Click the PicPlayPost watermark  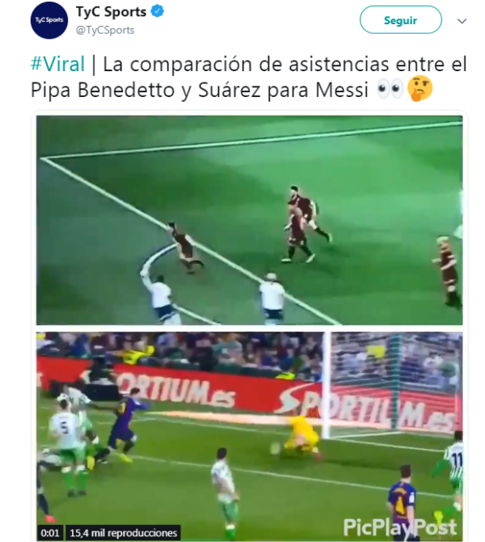(x=399, y=527)
